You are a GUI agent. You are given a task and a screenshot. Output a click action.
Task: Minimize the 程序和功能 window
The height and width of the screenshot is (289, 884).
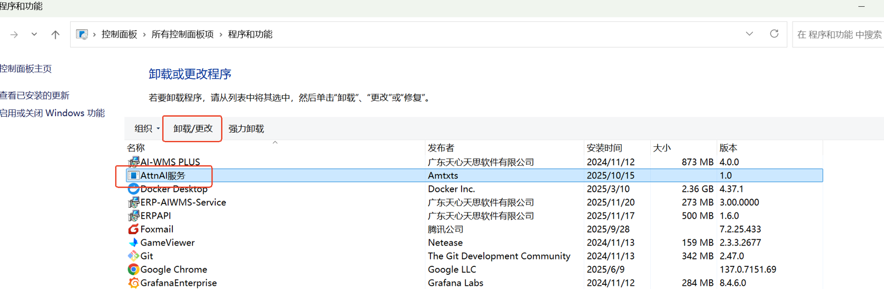(861, 6)
